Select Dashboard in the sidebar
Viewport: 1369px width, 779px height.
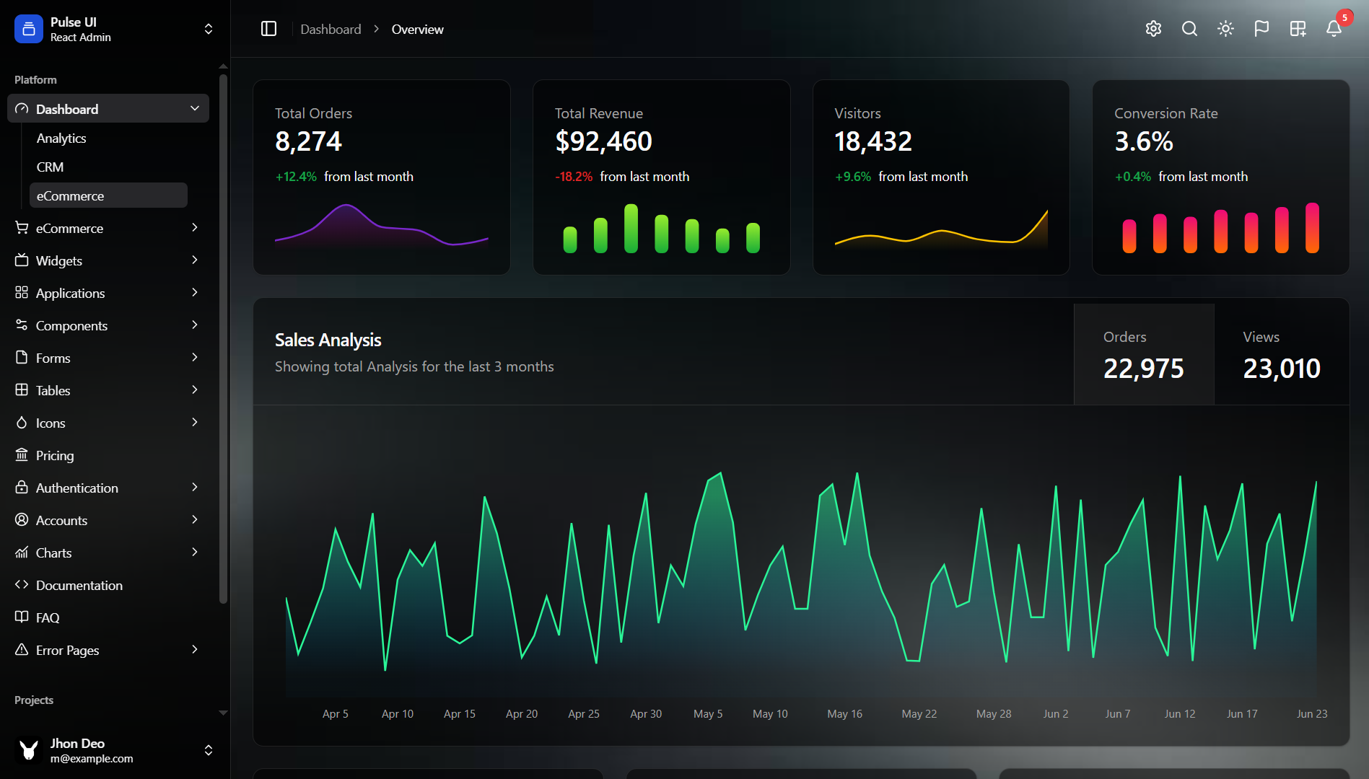click(x=108, y=108)
